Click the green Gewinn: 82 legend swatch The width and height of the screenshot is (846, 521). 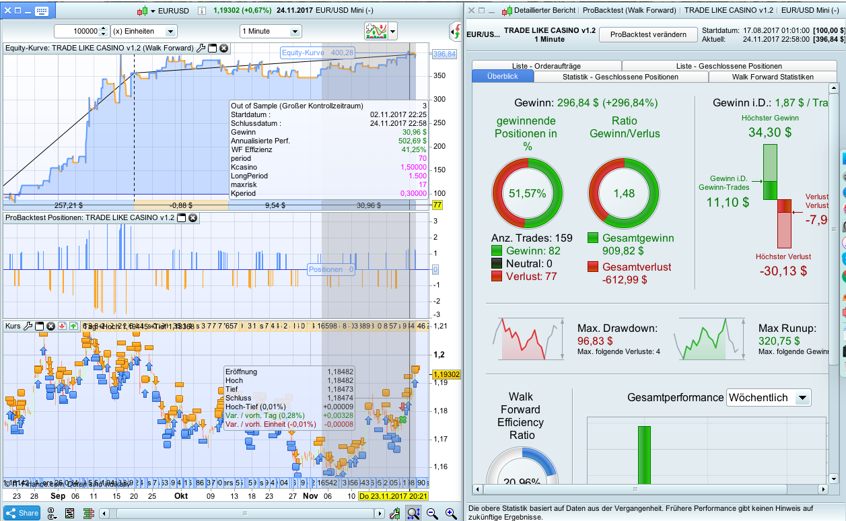(496, 250)
